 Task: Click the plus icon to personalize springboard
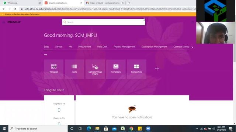157,69
